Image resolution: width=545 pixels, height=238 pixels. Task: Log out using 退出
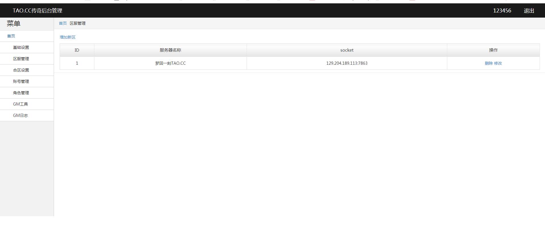[529, 11]
